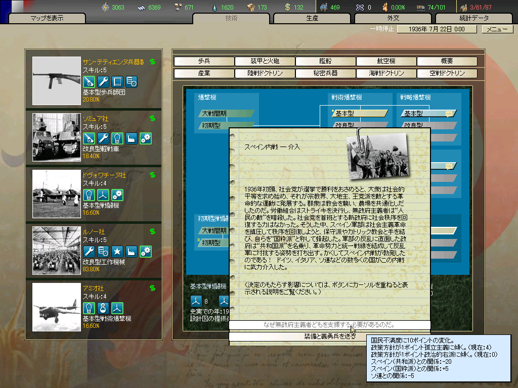Screen dimensions: 518x388
Task: Open the 技術 tab
Action: (x=231, y=18)
